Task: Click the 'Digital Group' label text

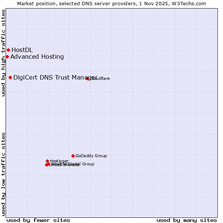Action: point(81,164)
